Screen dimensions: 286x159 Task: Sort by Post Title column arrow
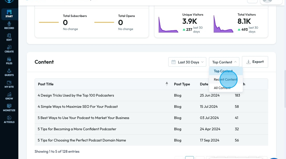pos(167,84)
